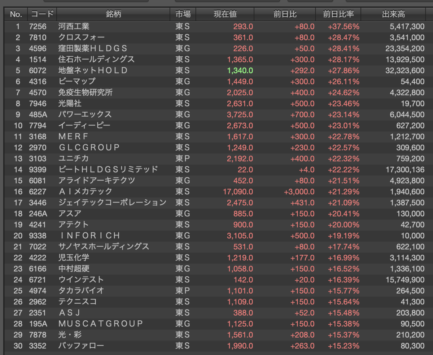Click stock code 485A
Image resolution: width=433 pixels, height=355 pixels.
pos(38,114)
